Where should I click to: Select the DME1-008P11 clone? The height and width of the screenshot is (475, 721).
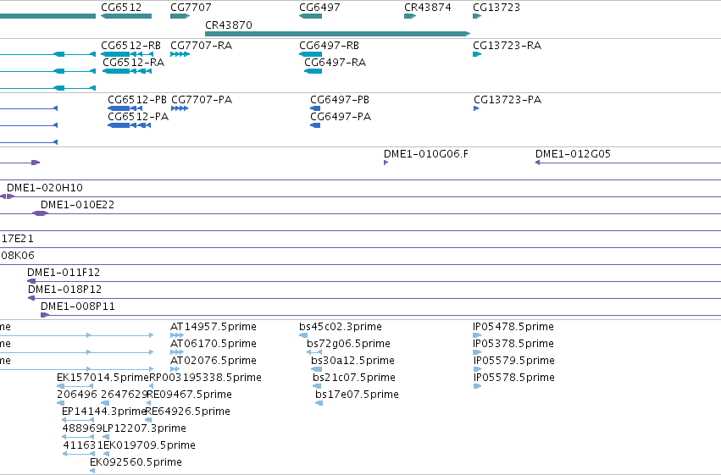click(380, 315)
